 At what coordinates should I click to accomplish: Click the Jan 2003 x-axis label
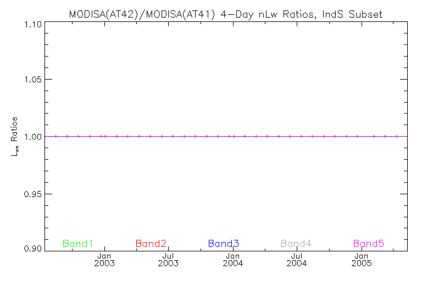click(x=104, y=260)
